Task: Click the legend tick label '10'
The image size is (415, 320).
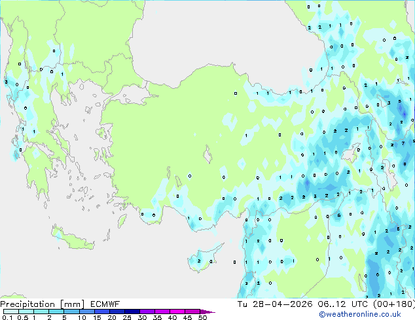Action: click(x=82, y=317)
